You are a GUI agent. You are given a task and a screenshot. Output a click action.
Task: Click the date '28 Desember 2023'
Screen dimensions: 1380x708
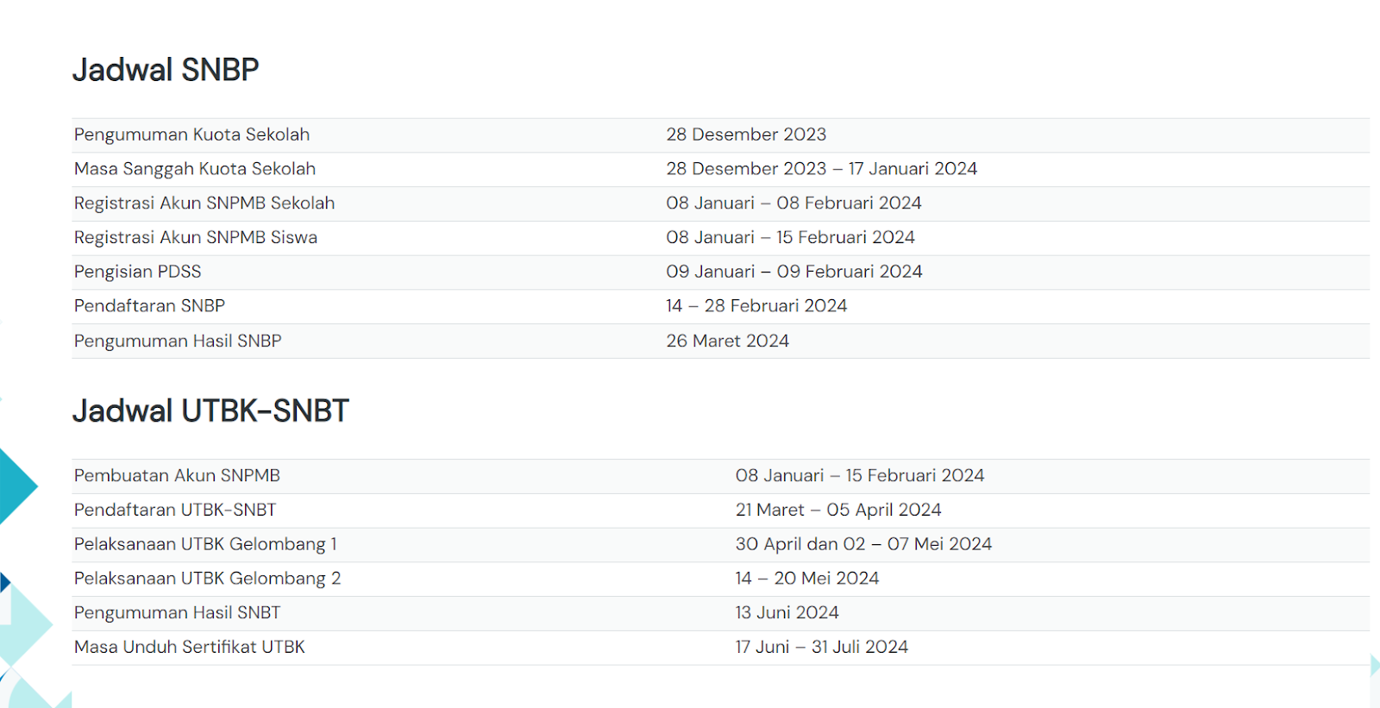(x=746, y=135)
